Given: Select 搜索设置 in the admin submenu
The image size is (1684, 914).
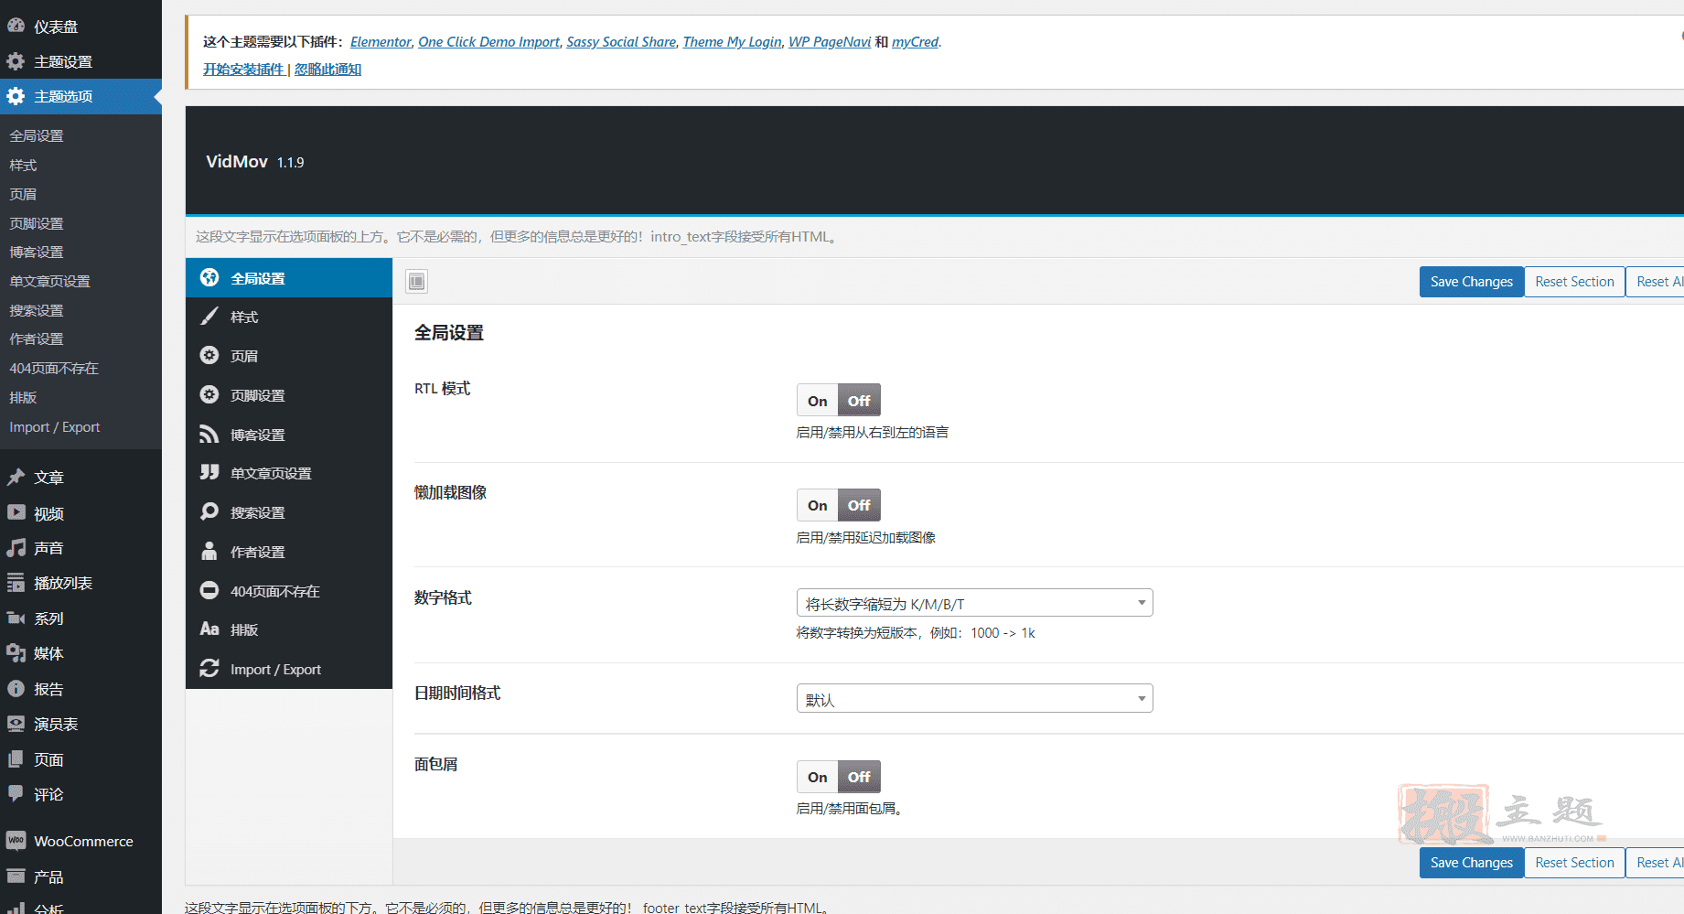Looking at the screenshot, I should (x=37, y=310).
